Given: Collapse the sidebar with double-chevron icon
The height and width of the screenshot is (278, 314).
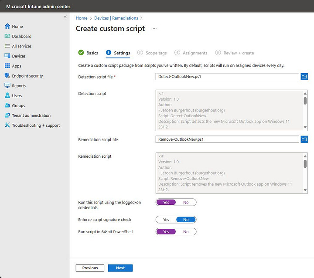Looking at the screenshot, I should (65, 17).
